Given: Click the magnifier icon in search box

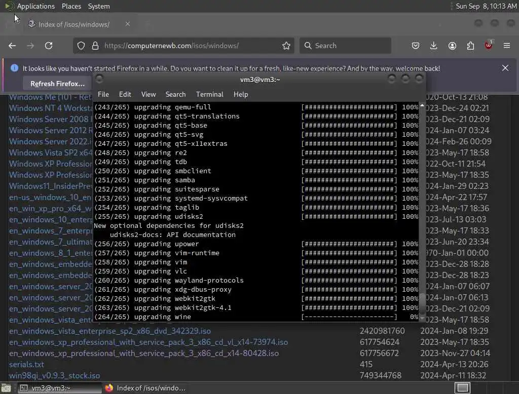Looking at the screenshot, I should click(x=308, y=46).
